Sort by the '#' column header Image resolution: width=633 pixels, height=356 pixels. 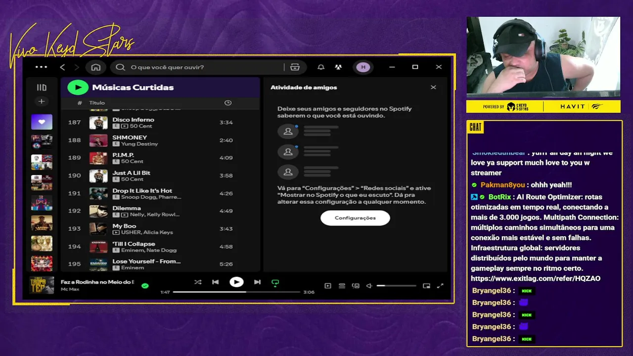click(80, 103)
